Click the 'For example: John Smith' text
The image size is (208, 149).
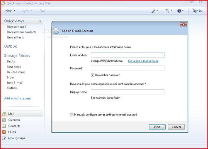coord(106,98)
